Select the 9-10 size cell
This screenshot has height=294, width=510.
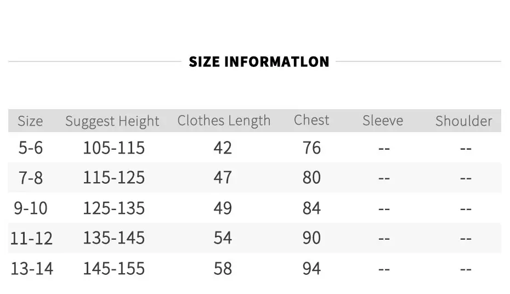point(31,208)
